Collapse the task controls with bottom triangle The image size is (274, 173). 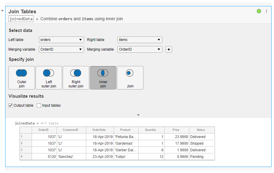[x=138, y=115]
